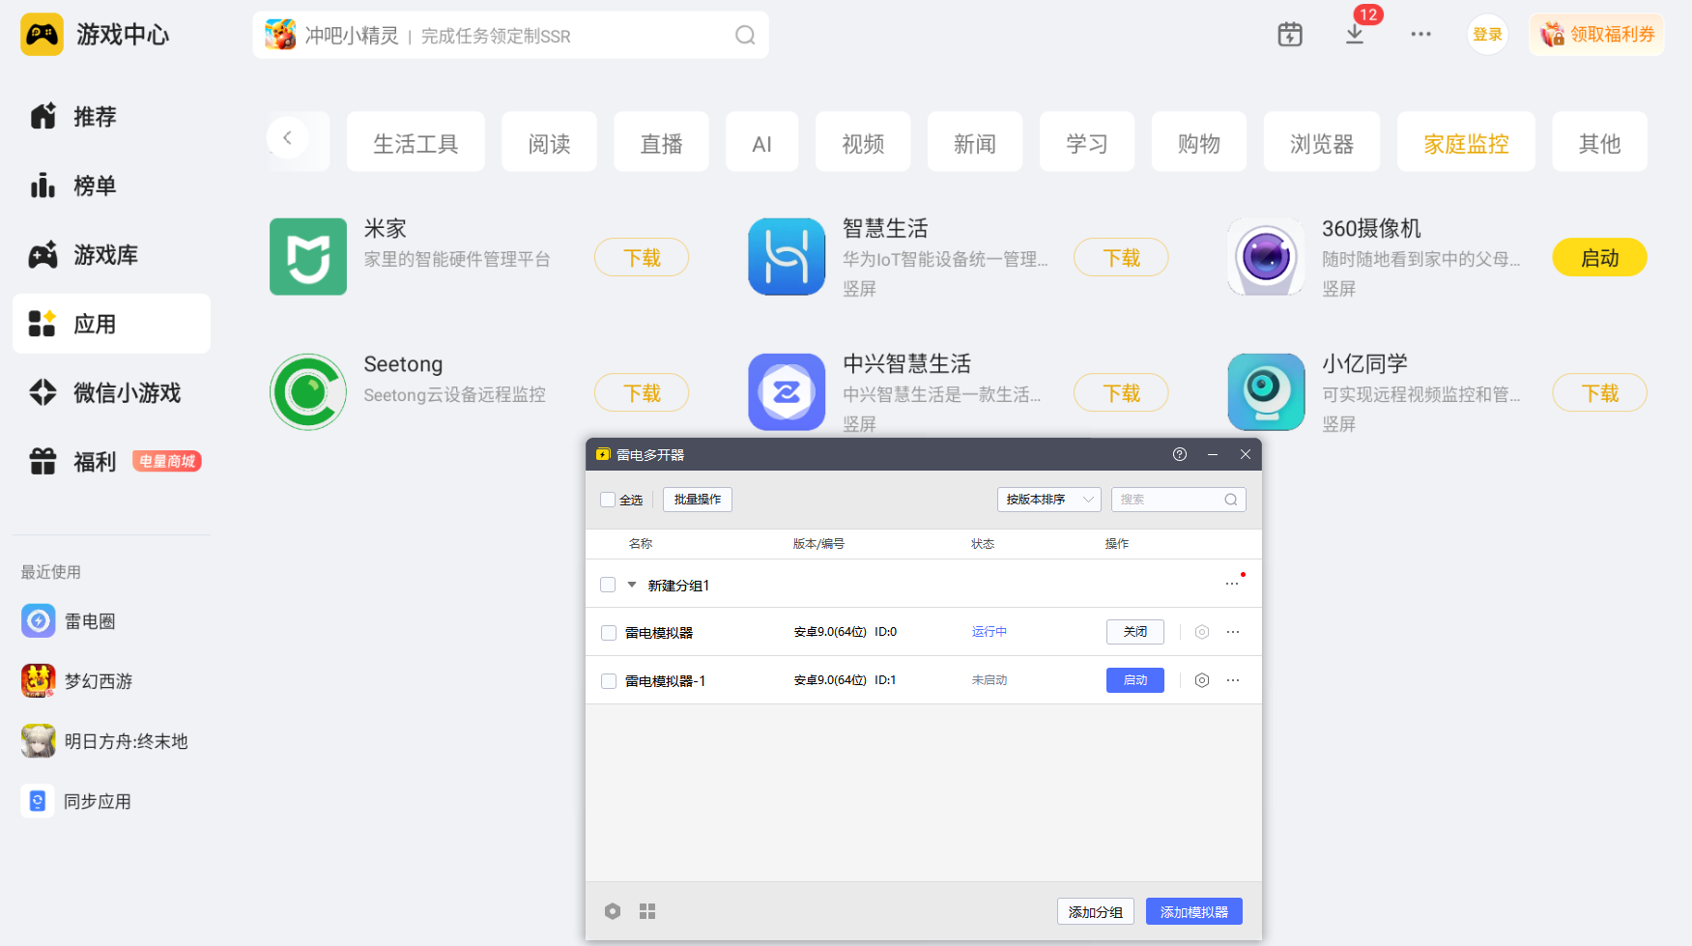Select 家庭监控 category tab

pos(1466,142)
